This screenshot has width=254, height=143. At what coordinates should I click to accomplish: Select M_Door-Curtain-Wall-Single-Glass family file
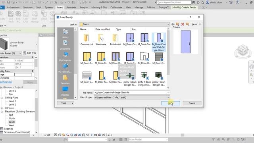tap(159, 42)
